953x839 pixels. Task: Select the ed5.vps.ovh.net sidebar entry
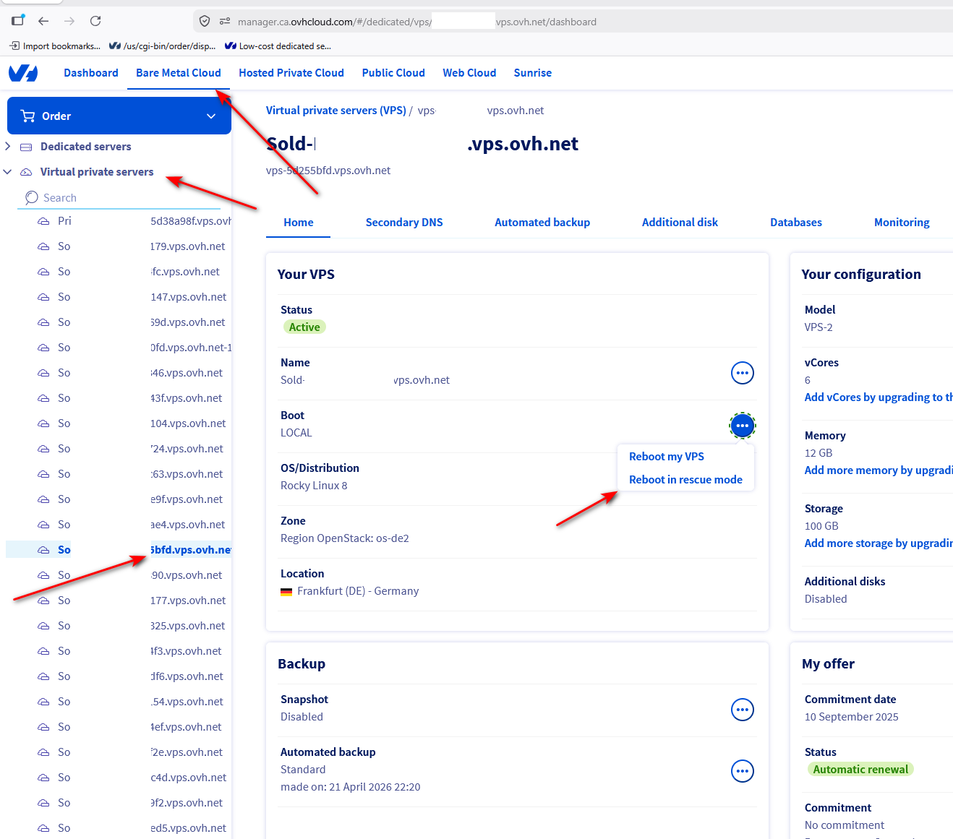(119, 828)
